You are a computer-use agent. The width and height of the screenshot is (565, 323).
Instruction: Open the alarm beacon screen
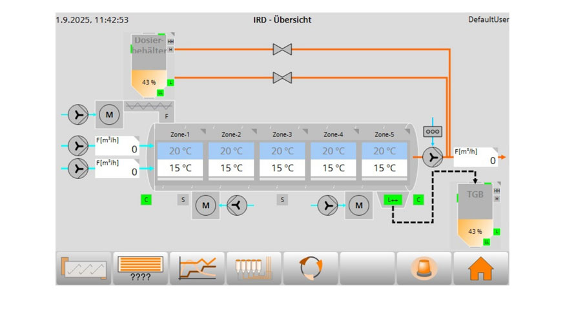click(x=424, y=268)
